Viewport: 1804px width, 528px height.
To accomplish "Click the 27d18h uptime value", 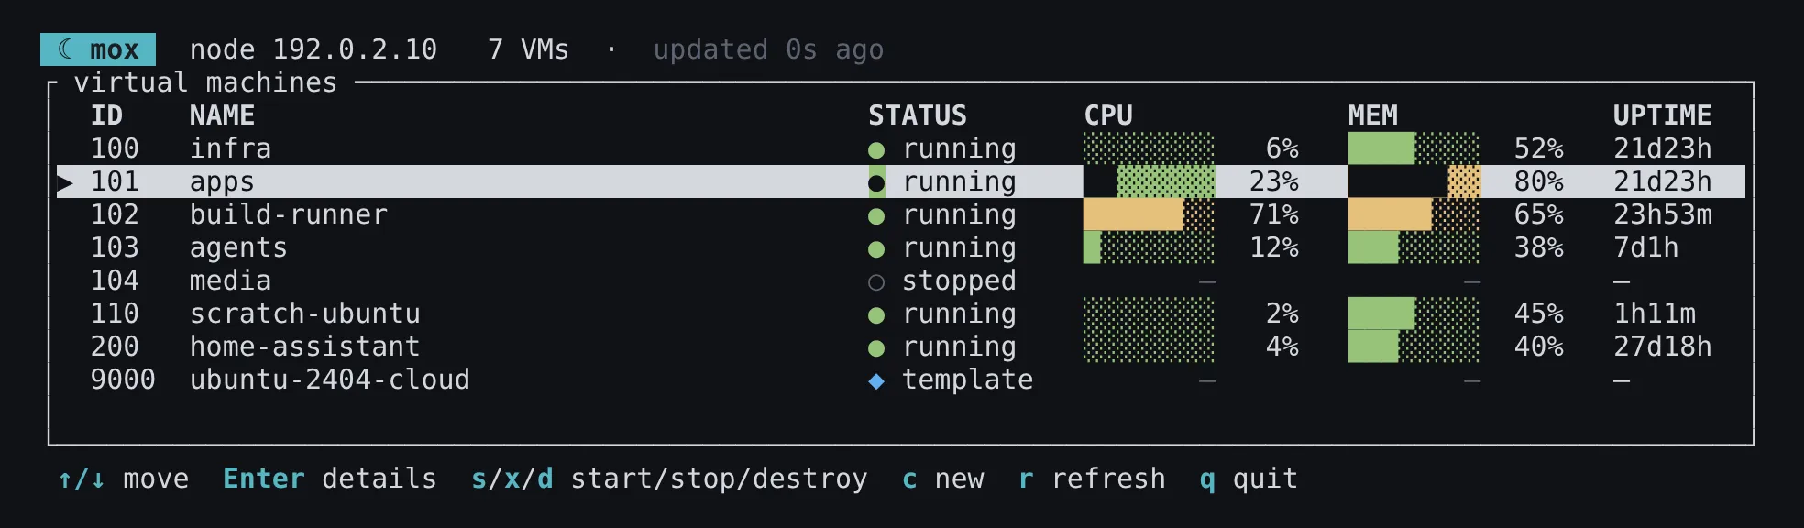I will coord(1663,346).
